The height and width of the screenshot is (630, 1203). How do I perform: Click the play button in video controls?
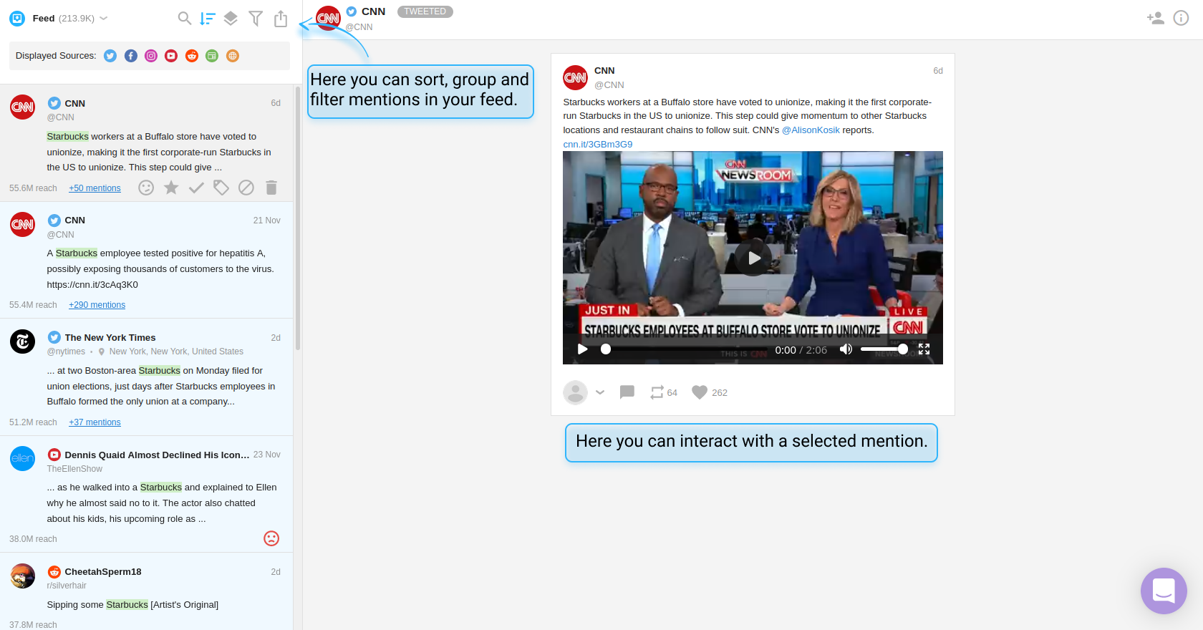point(583,349)
